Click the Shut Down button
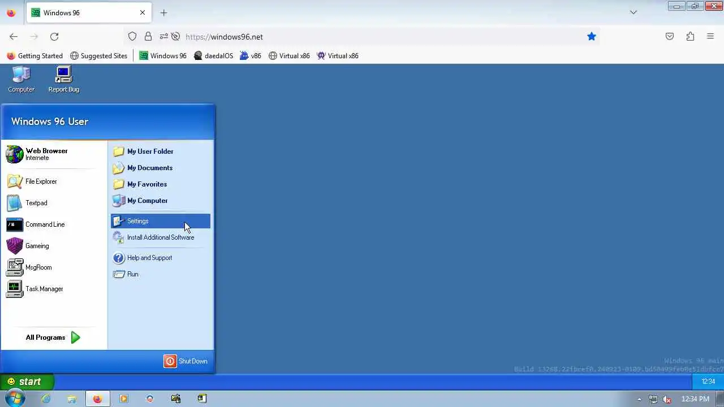 186,361
